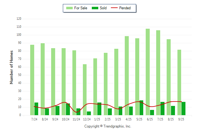The height and width of the screenshot is (134, 199).
Task: Click the 120 y-axis value label
Action: (19, 19)
